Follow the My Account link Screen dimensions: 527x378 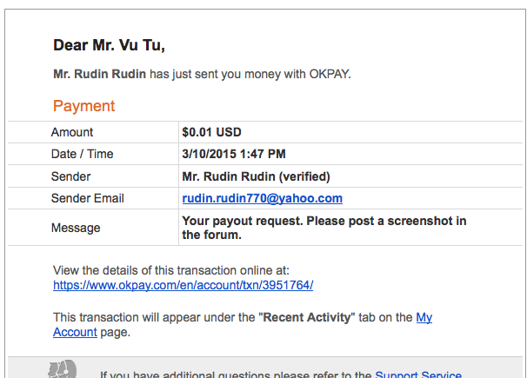coord(424,317)
